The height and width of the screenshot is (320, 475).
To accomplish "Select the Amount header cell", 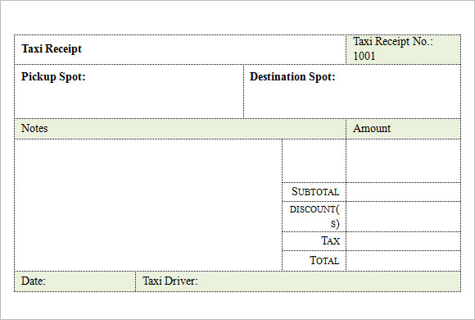I will (x=404, y=129).
